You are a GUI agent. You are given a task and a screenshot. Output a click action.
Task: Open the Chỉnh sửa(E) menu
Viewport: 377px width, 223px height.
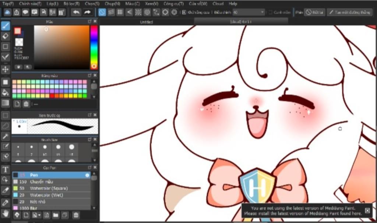coord(30,4)
